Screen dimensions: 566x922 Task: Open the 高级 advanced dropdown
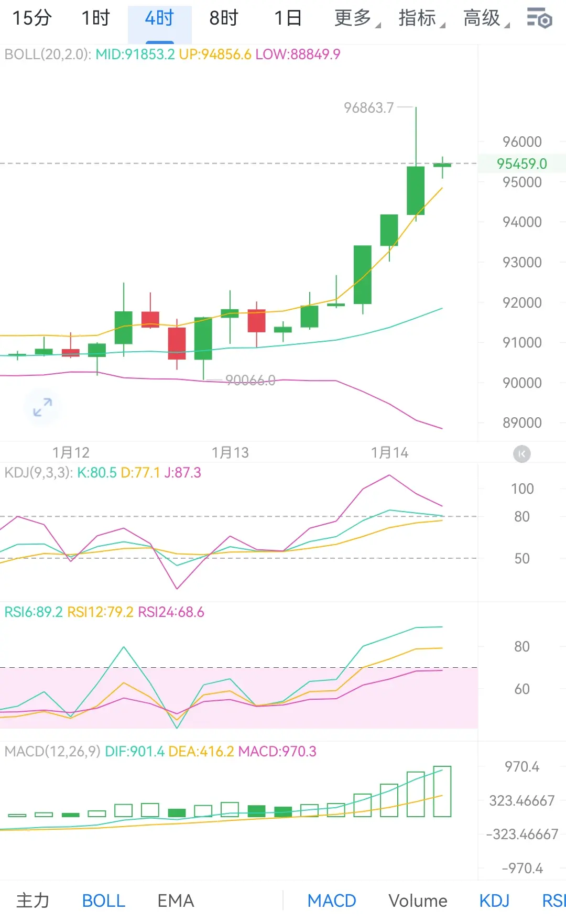[x=486, y=18]
